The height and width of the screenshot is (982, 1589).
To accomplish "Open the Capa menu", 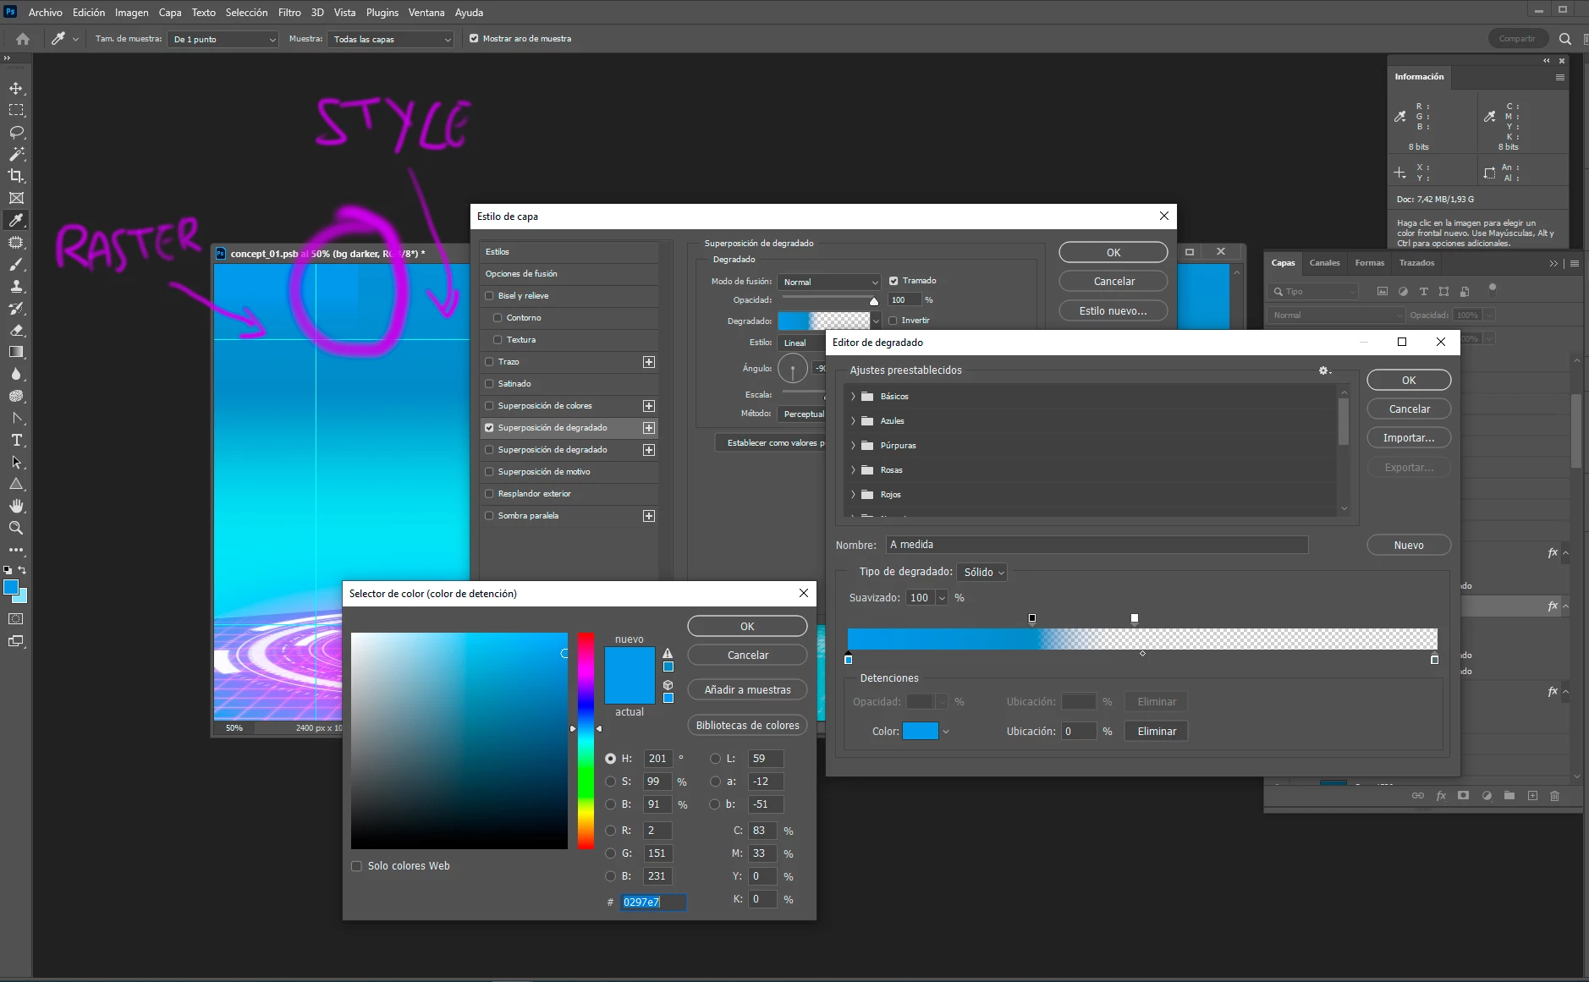I will click(x=170, y=13).
